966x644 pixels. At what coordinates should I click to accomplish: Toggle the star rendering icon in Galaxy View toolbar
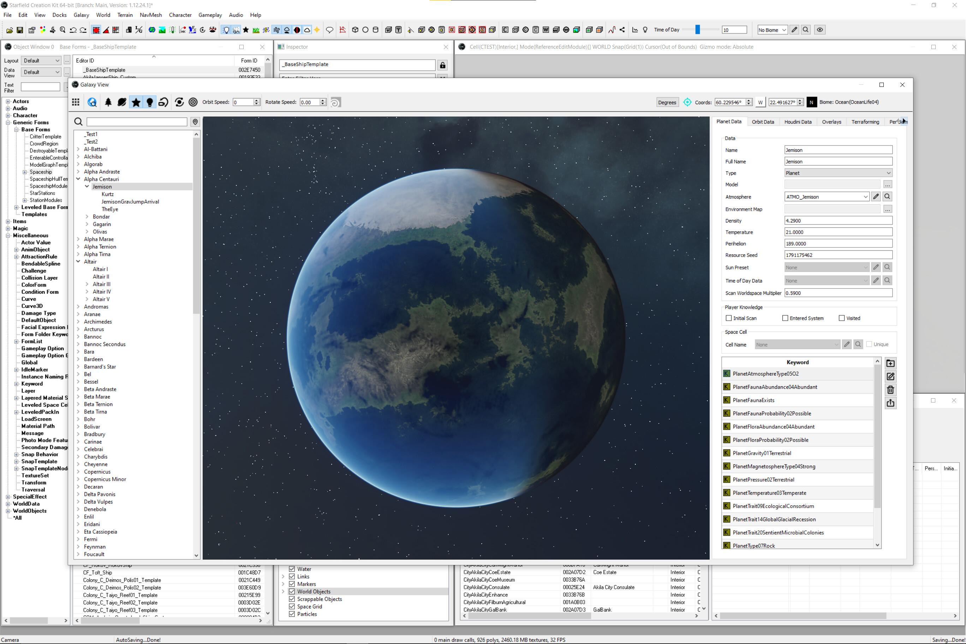click(x=136, y=102)
